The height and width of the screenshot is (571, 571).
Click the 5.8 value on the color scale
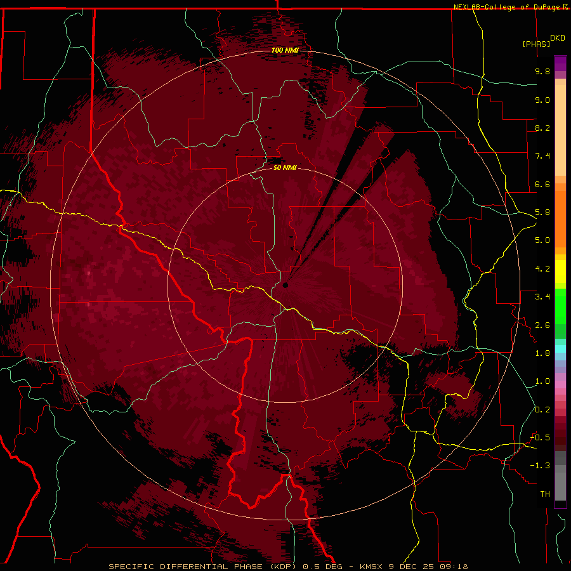pyautogui.click(x=542, y=213)
